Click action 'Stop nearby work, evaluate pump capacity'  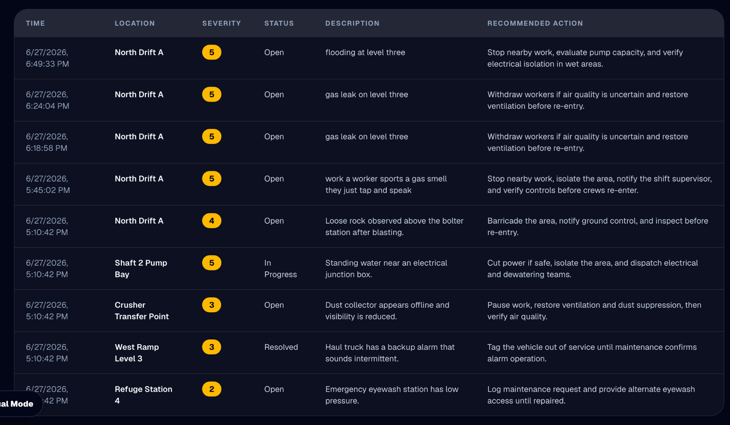(x=585, y=58)
